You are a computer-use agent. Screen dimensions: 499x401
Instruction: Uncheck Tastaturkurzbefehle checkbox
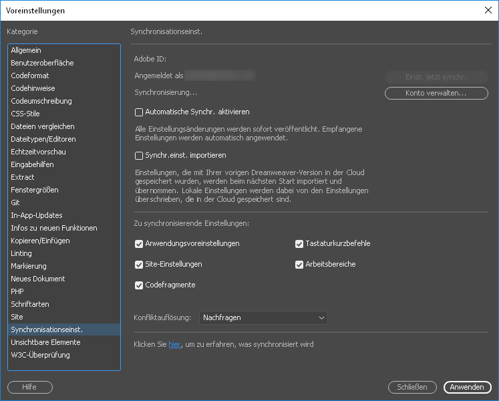coord(299,244)
